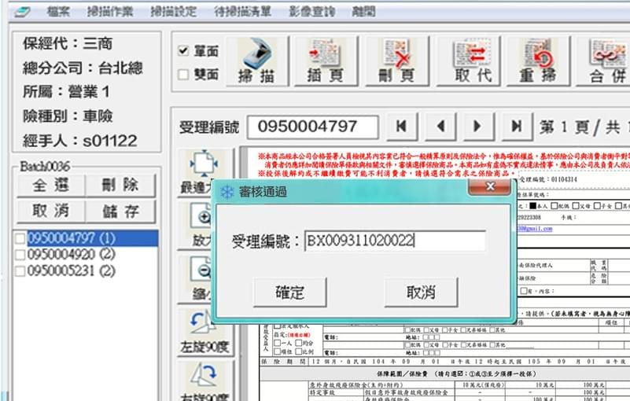This screenshot has height=401, width=630.
Task: Go to the next page
Action: pos(478,127)
